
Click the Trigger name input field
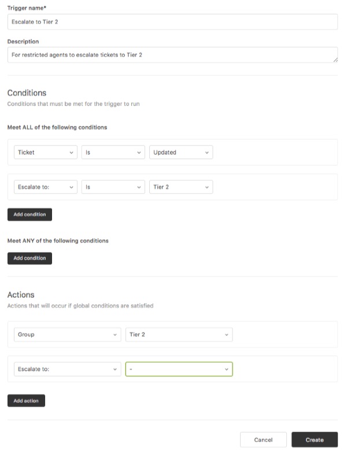click(172, 21)
